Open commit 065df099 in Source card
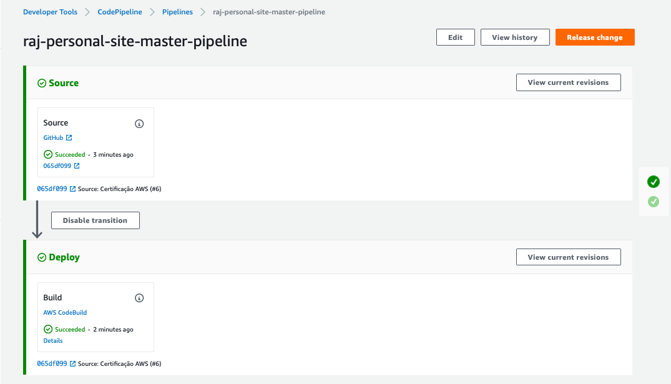Screen dimensions: 671x384 (x=57, y=165)
